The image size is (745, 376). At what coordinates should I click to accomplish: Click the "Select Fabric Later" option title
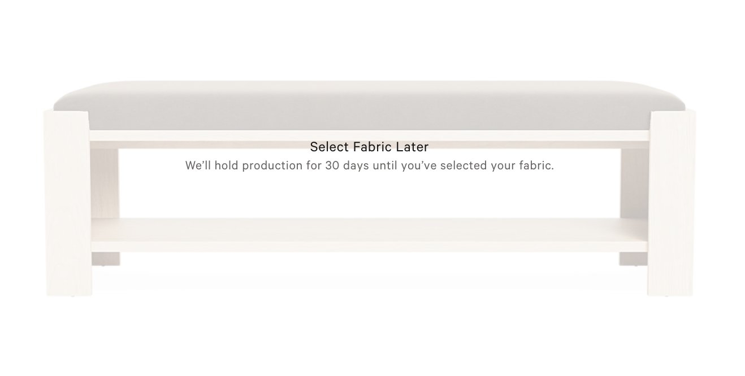(369, 147)
